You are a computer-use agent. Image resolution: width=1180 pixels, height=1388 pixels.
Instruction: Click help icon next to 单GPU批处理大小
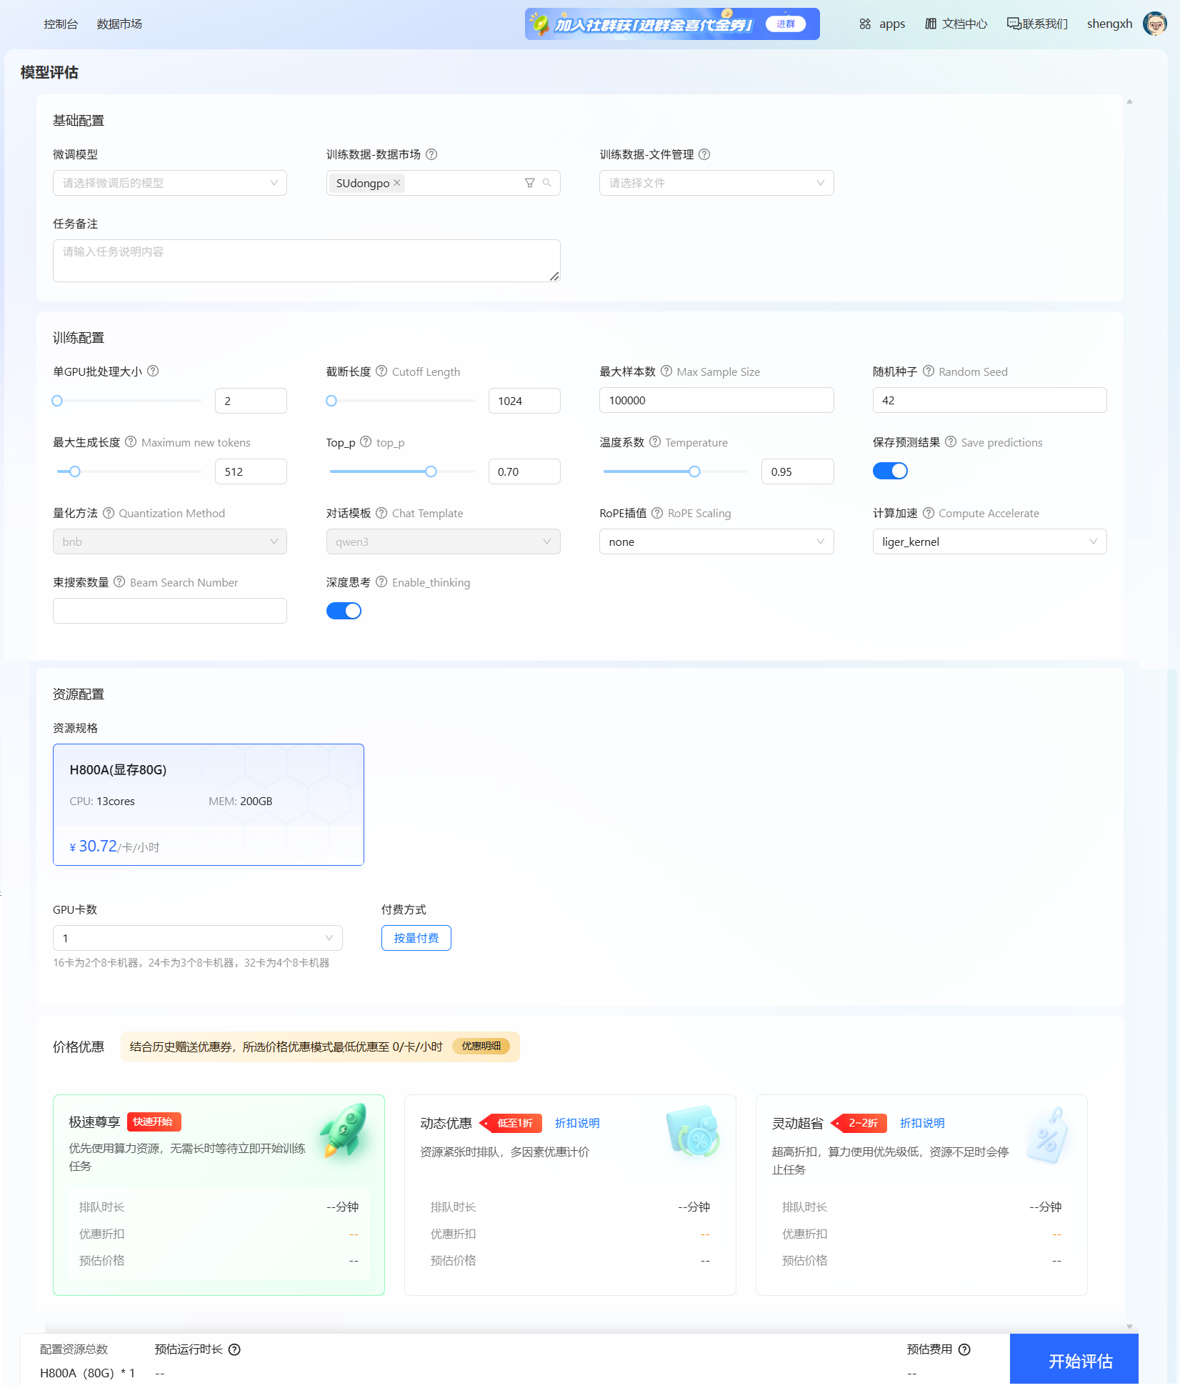153,371
